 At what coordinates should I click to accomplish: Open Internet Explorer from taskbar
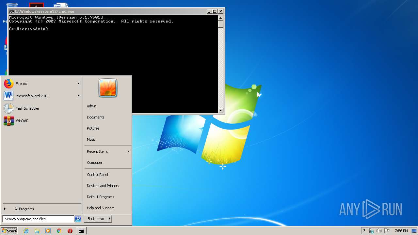click(x=26, y=231)
